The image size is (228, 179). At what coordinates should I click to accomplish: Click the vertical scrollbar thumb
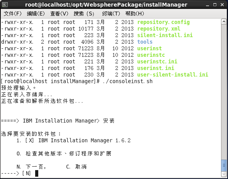[x=224, y=165]
